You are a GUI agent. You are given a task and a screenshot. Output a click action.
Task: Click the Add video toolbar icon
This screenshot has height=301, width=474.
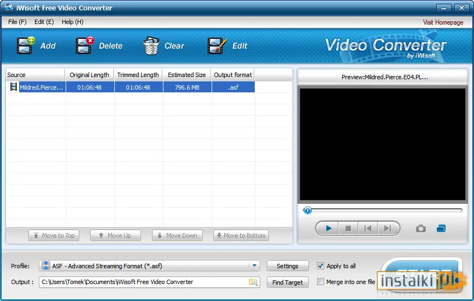[x=26, y=45]
